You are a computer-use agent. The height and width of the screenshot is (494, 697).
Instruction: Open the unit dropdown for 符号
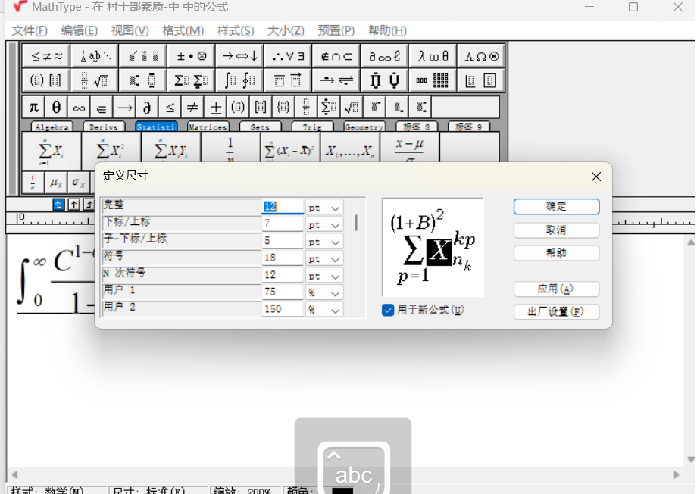324,259
